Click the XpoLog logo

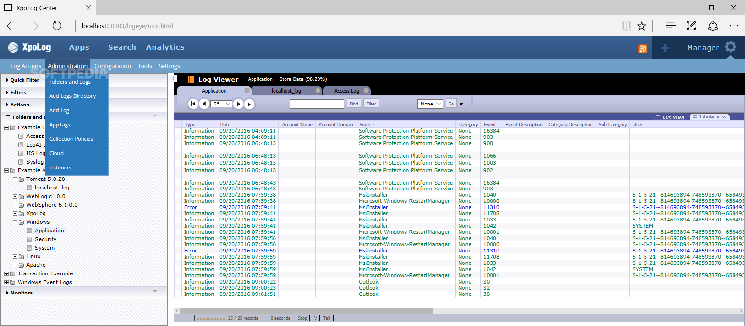click(30, 47)
